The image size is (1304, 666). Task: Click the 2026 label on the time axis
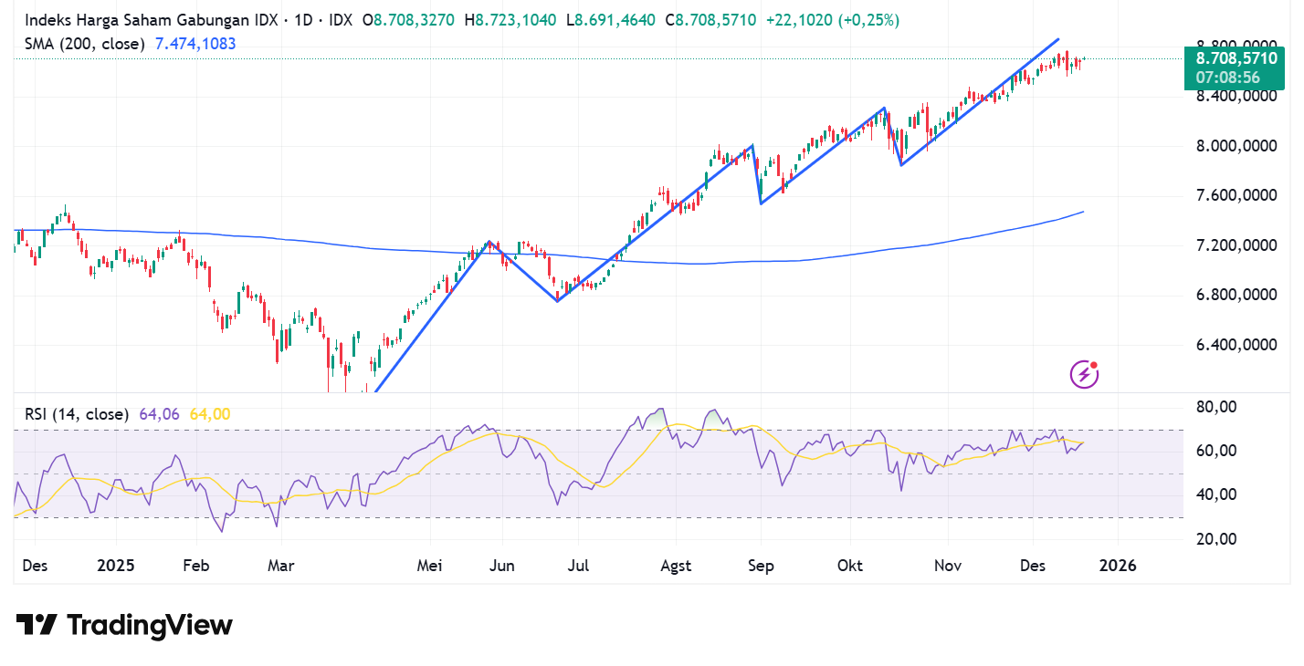1118,565
